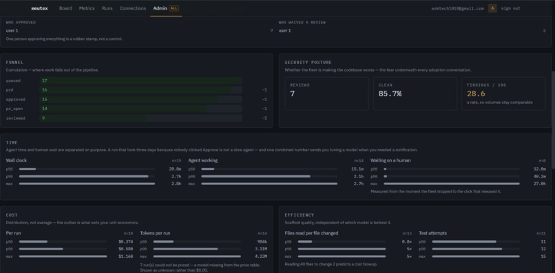555x273 pixels.
Task: Click the account email anktech1010@gmail.com
Action: [x=457, y=8]
